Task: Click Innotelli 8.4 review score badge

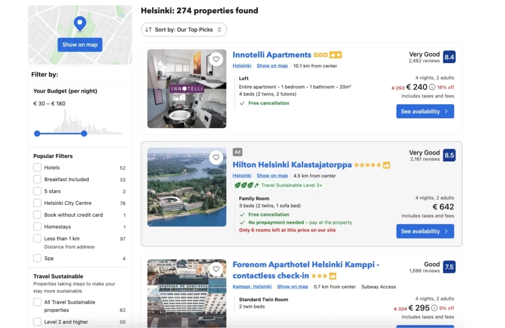Action: tap(449, 57)
